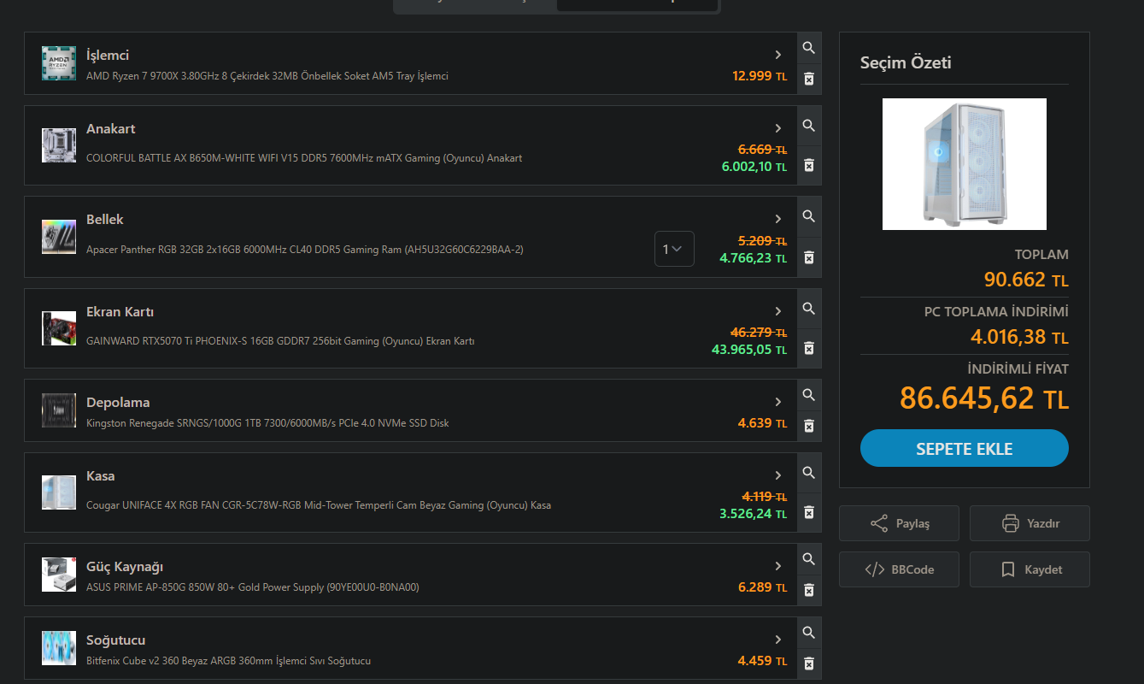Image resolution: width=1144 pixels, height=684 pixels.
Task: Open the Cougar UNIFACE 4X RGB description
Action: click(319, 505)
